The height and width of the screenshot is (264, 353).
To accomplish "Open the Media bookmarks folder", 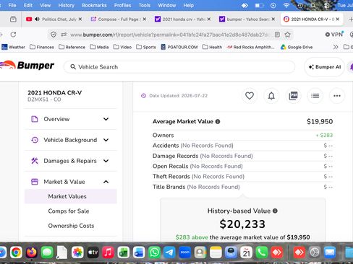I will (x=99, y=47).
